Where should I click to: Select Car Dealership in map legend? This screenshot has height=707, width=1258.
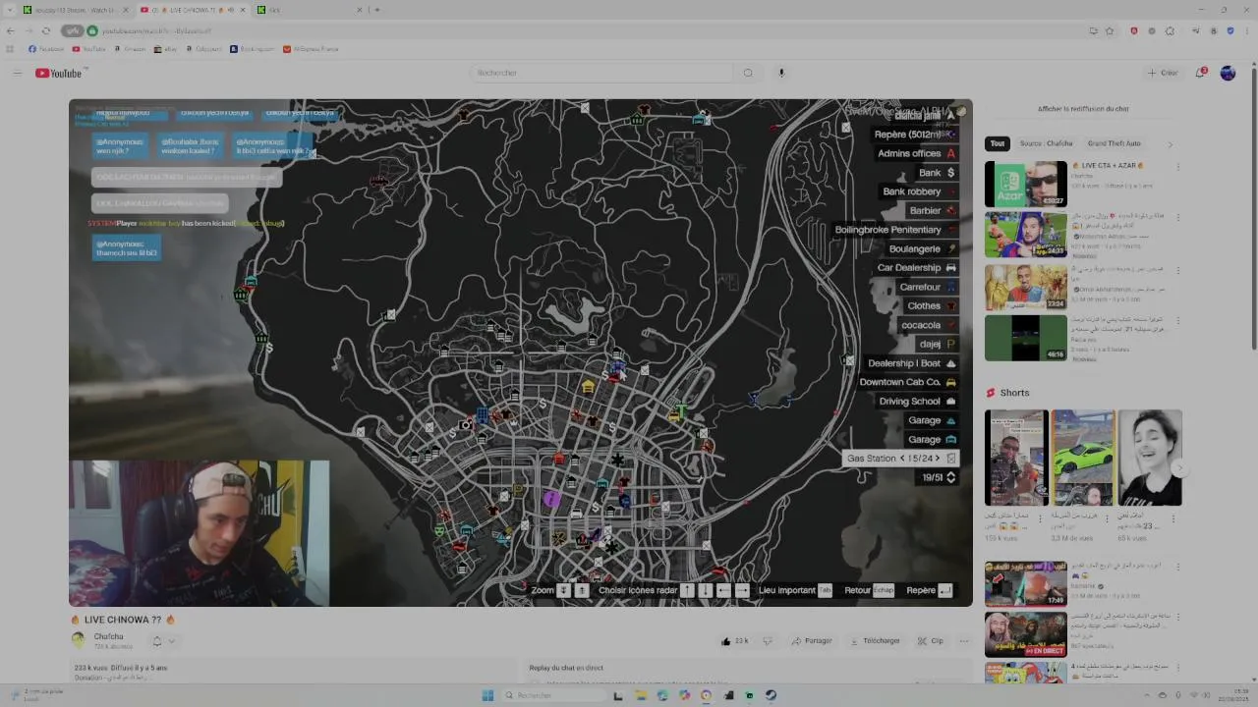pos(916,268)
